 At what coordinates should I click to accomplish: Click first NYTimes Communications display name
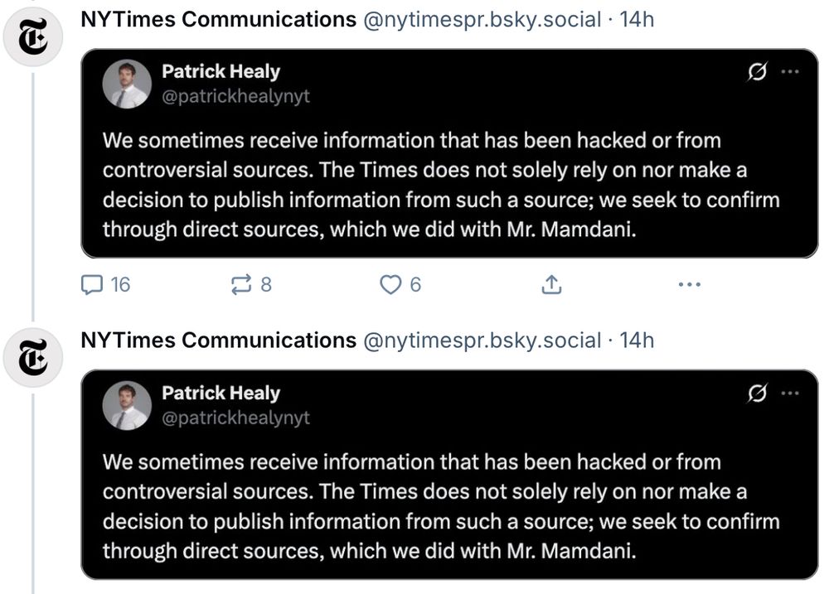pyautogui.click(x=218, y=20)
